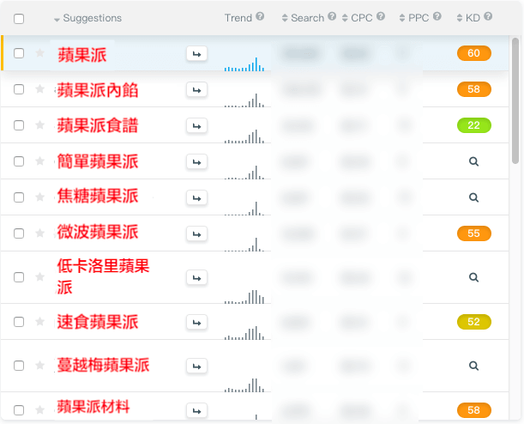Click the CPC help question icon
This screenshot has width=524, height=424.
[x=381, y=17]
